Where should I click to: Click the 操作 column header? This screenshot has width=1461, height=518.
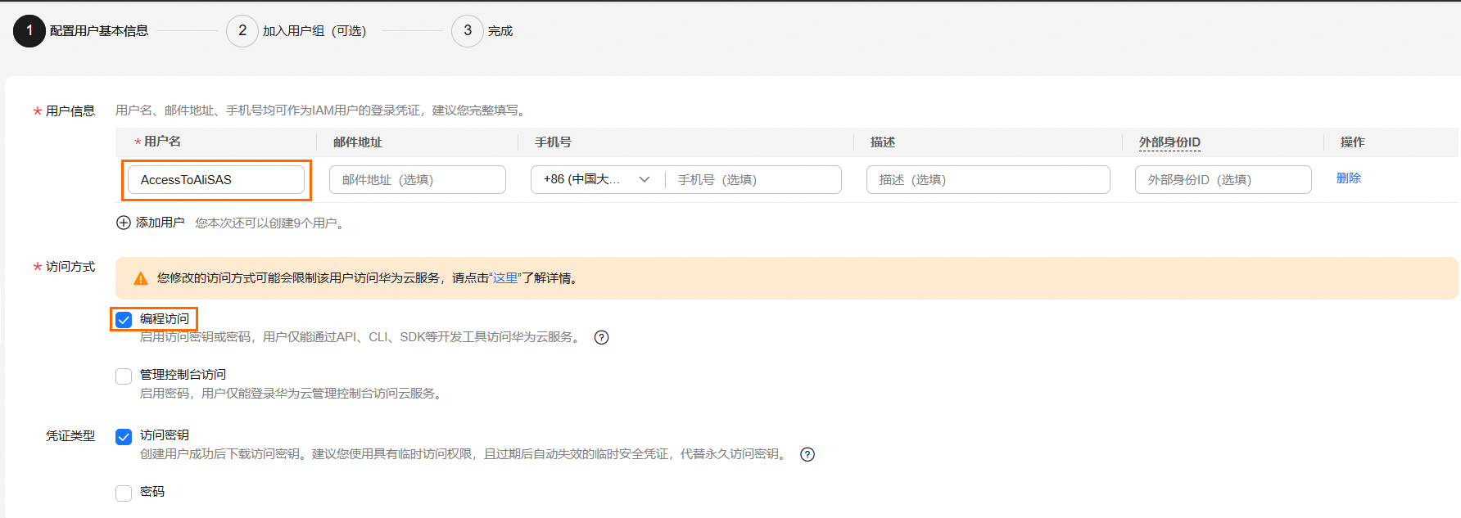tap(1353, 142)
